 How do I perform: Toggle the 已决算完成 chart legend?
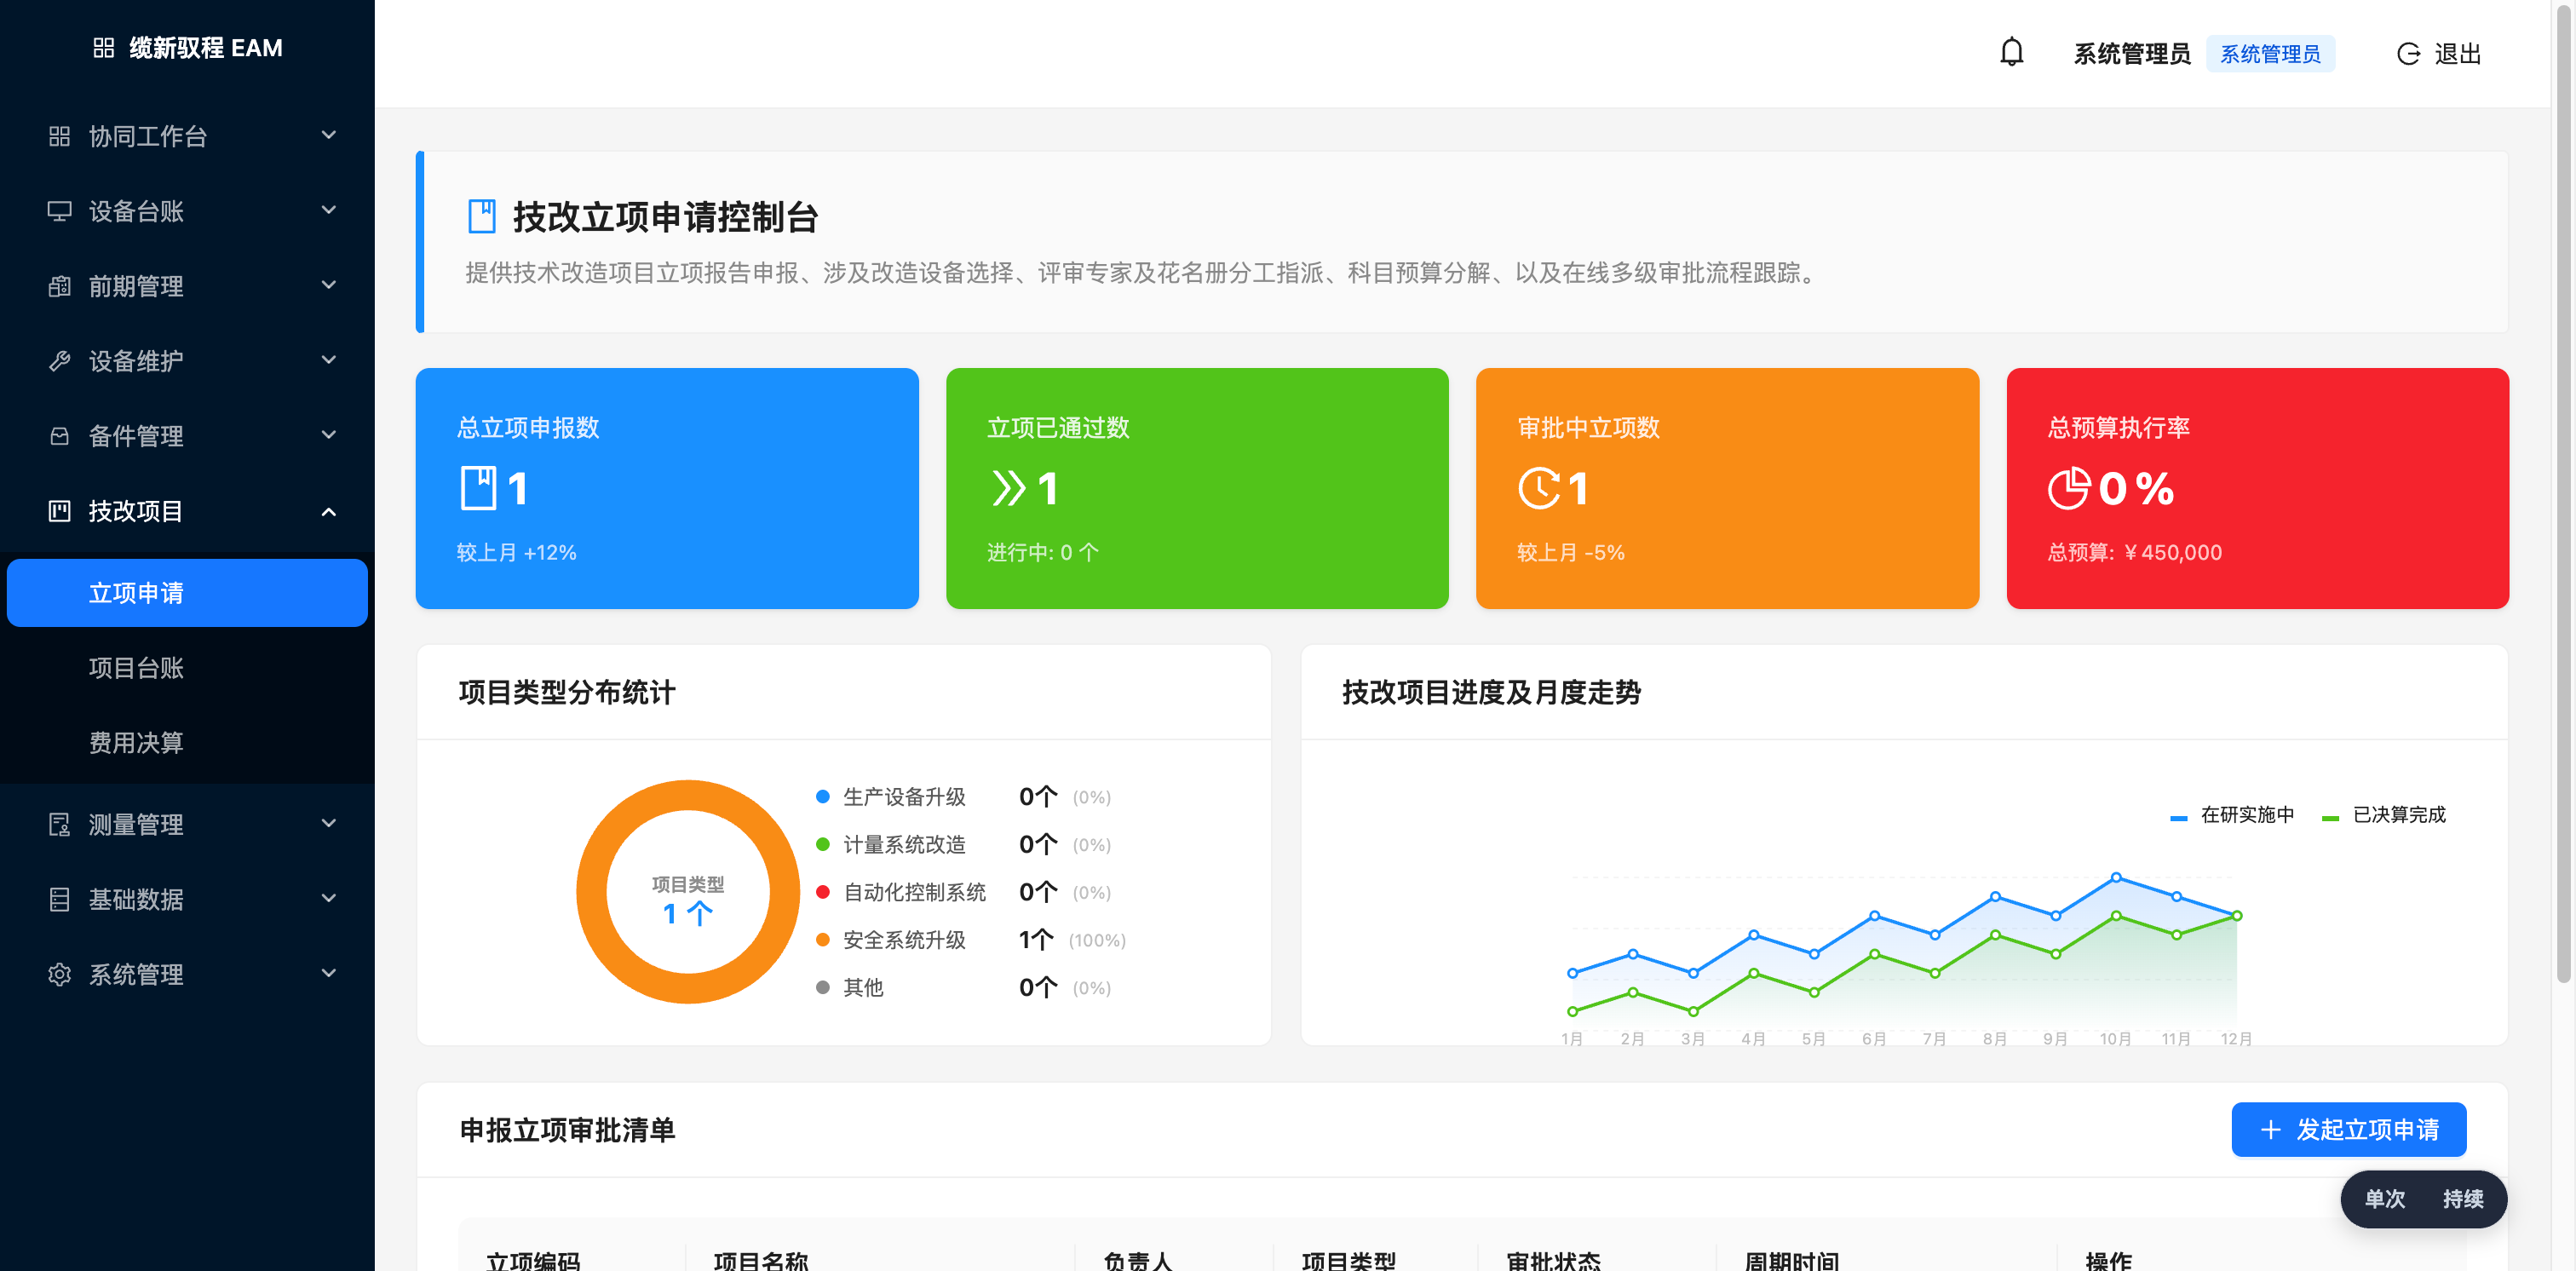tap(2384, 815)
